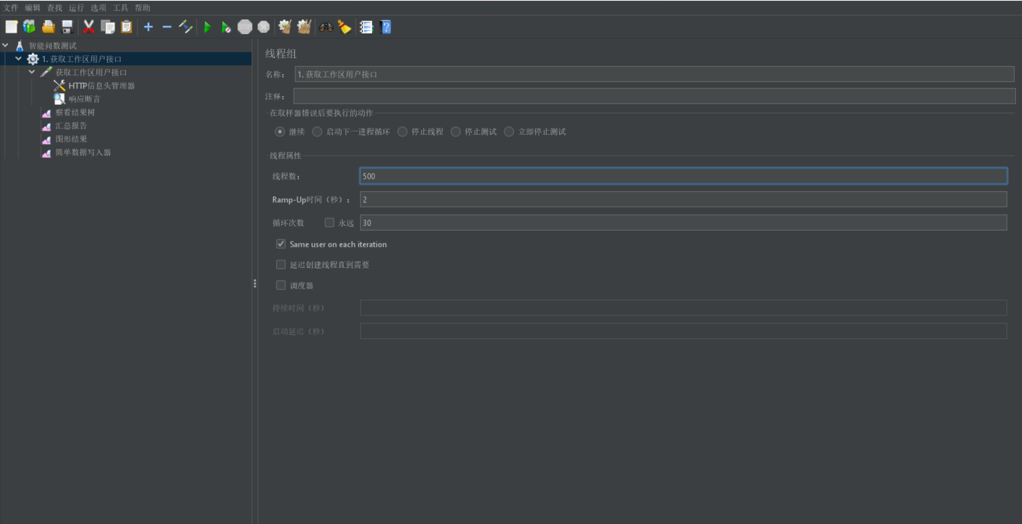The width and height of the screenshot is (1022, 524).
Task: Select the 启动下一进程循环 radio button
Action: (x=317, y=132)
